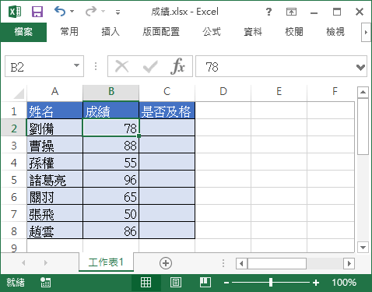Click the Save icon in quick access toolbar
The height and width of the screenshot is (292, 372).
pyautogui.click(x=37, y=12)
